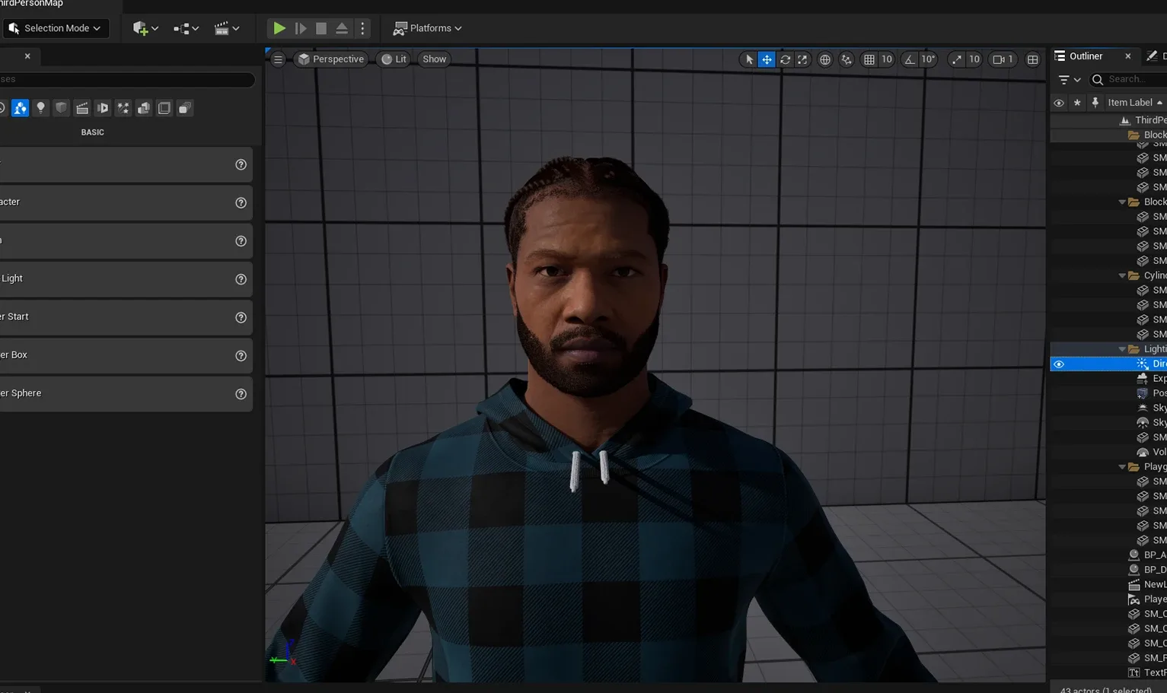Toggle world/local coordinate space globe
This screenshot has width=1167, height=693.
(x=824, y=59)
